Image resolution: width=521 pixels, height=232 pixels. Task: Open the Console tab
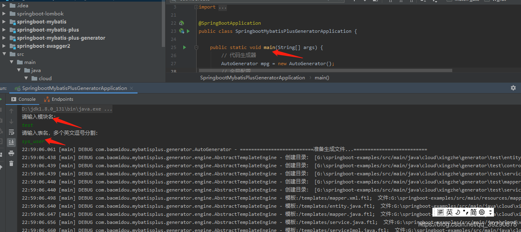[23, 99]
